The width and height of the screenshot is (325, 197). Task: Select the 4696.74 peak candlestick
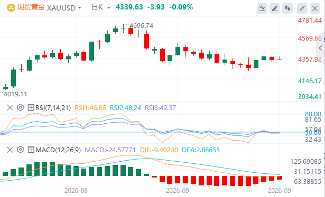[123, 28]
